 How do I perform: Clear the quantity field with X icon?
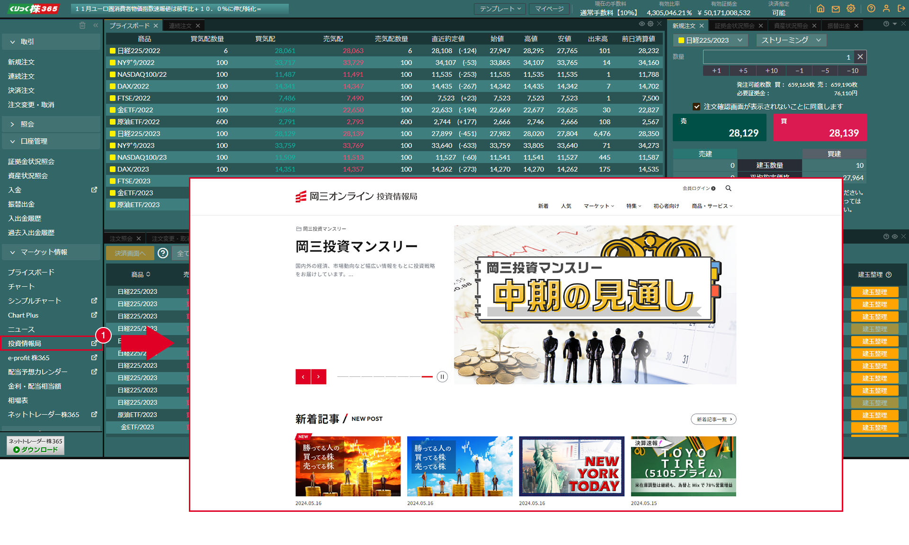point(860,57)
